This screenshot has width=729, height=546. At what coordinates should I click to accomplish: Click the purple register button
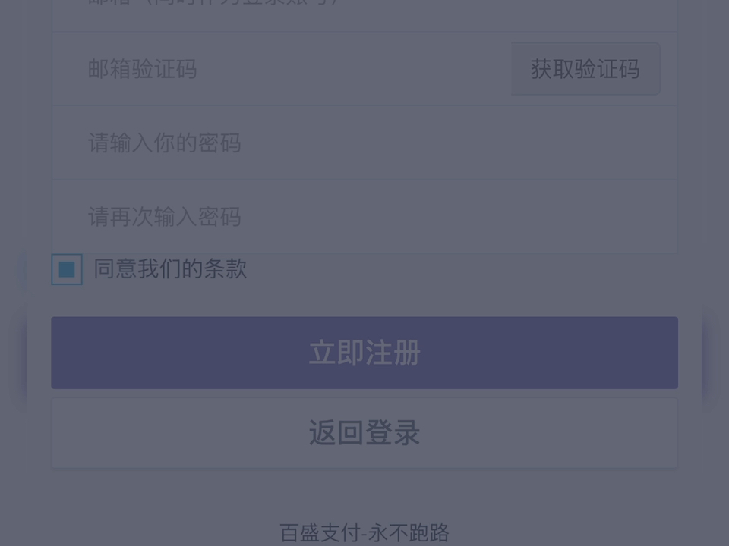(x=364, y=353)
